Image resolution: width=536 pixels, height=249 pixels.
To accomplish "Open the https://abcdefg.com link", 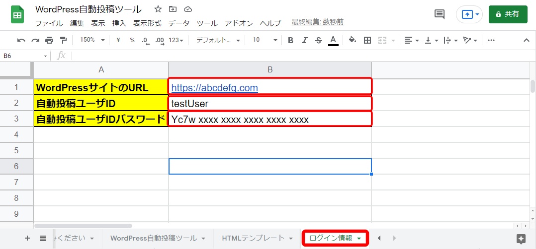I will click(215, 88).
